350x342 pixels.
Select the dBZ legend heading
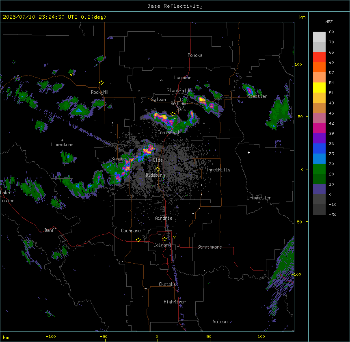click(329, 22)
